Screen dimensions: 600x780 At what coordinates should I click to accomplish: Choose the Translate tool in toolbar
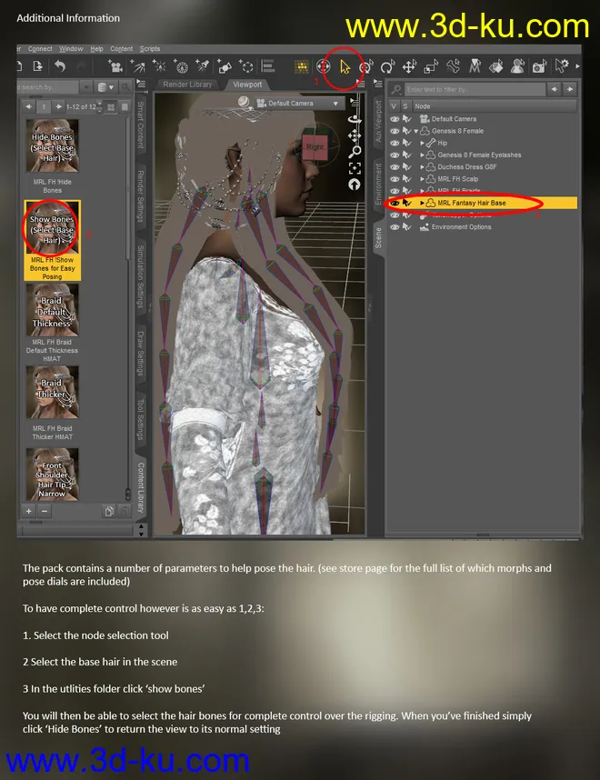click(409, 67)
